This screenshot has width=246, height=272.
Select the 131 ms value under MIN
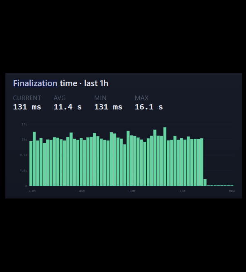(x=108, y=107)
